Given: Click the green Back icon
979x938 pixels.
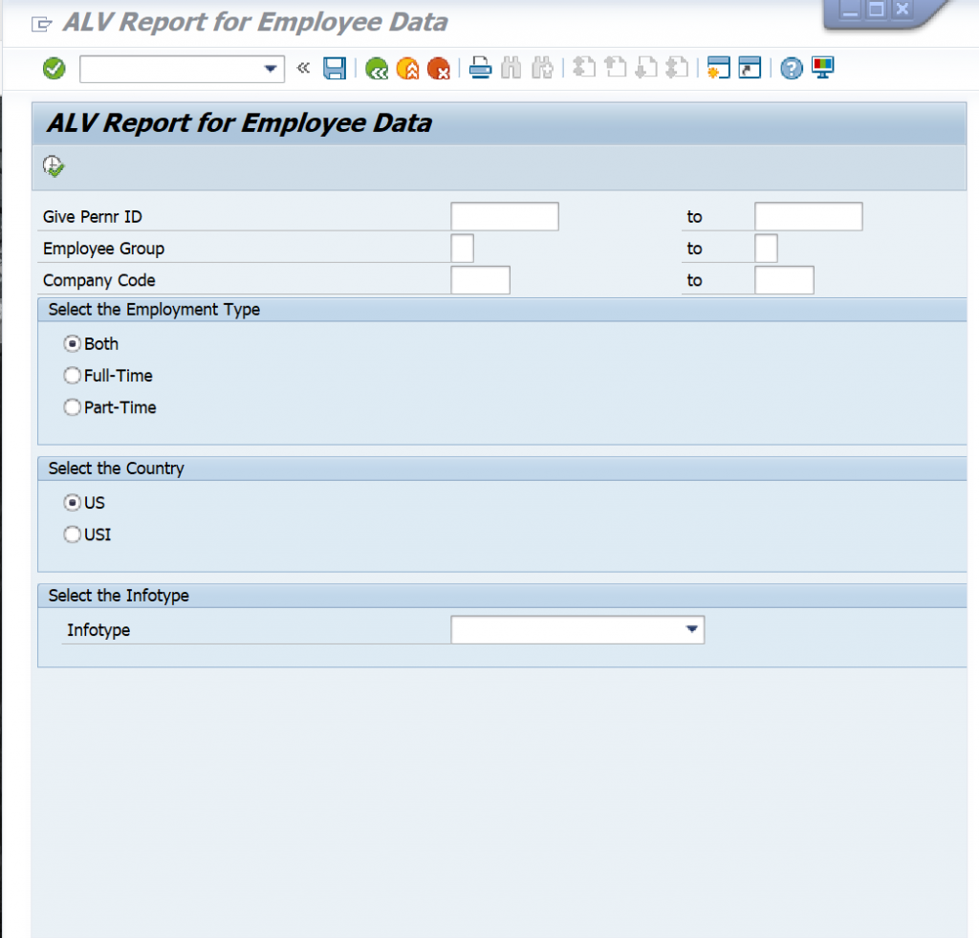Looking at the screenshot, I should tap(377, 68).
